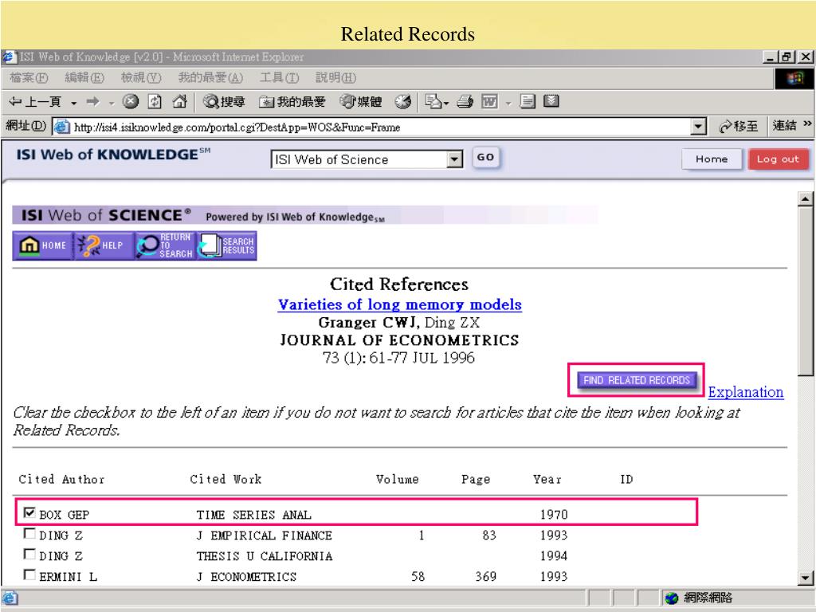The image size is (816, 612).
Task: Open the Mail icon dropdown arrow
Action: [446, 103]
